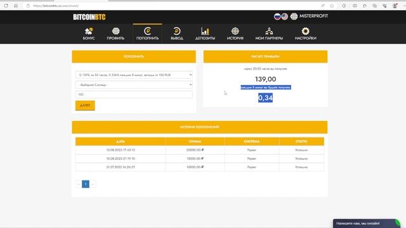
Task: Click the Пополнить panel header
Action: tap(134, 56)
